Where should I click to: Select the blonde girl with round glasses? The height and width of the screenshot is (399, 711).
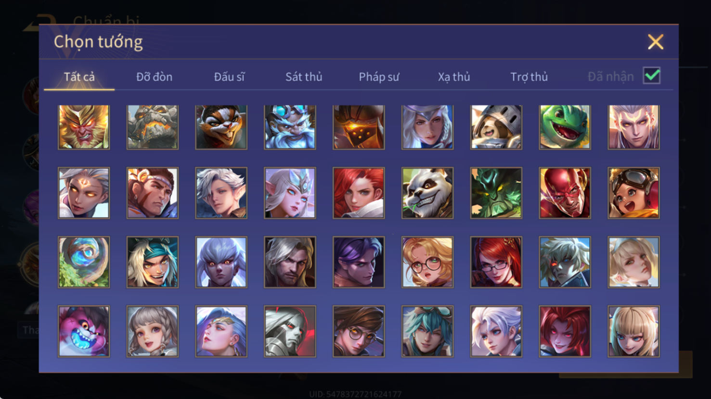point(427,262)
